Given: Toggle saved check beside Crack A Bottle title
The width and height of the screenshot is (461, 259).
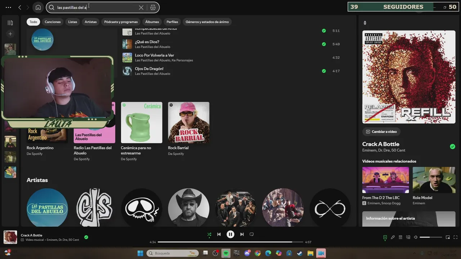Looking at the screenshot, I should click(x=452, y=146).
